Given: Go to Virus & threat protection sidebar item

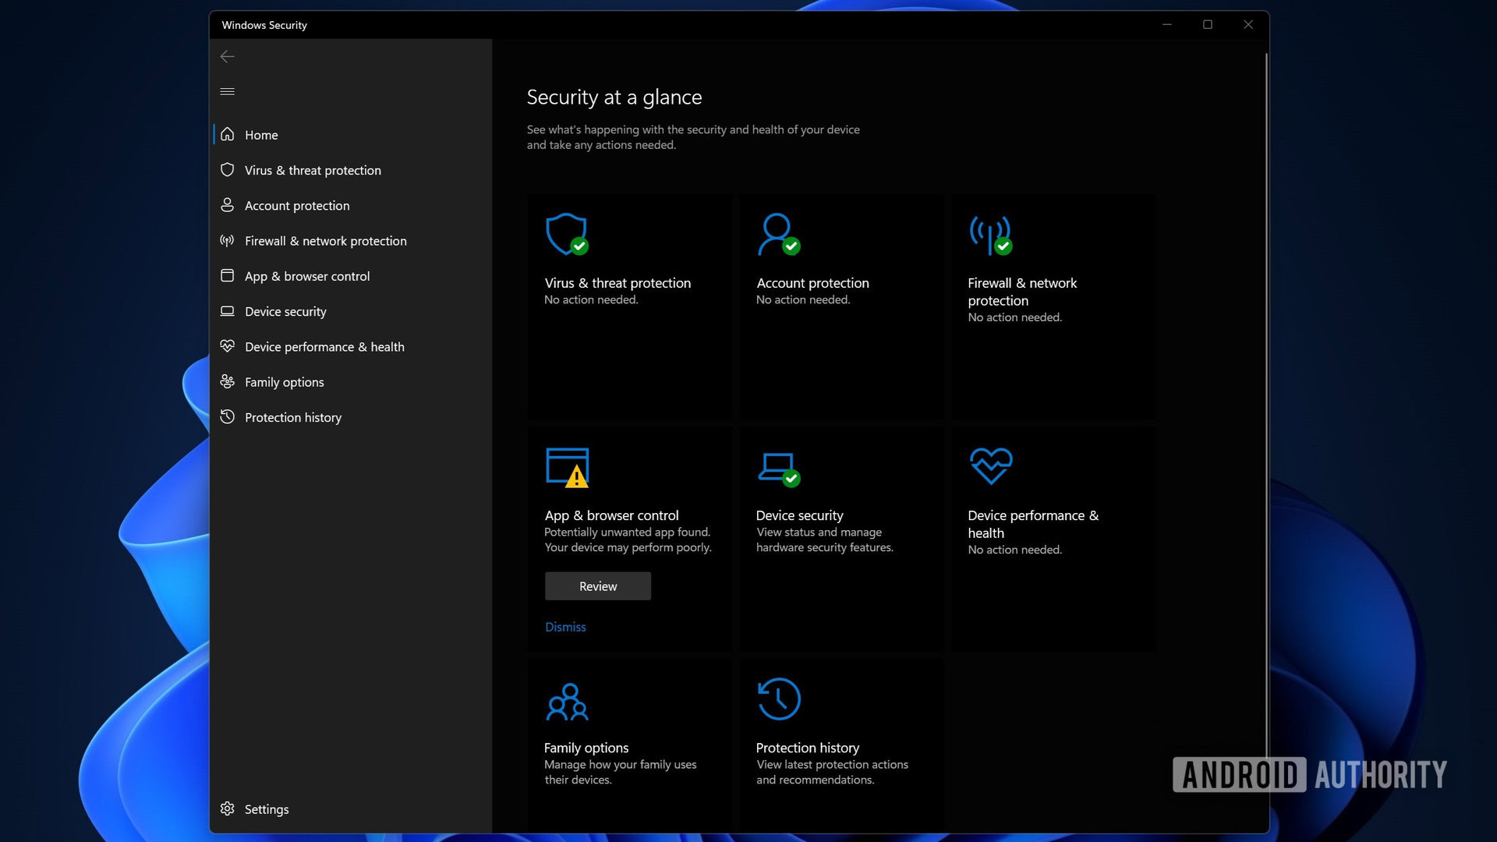Looking at the screenshot, I should click(x=352, y=170).
